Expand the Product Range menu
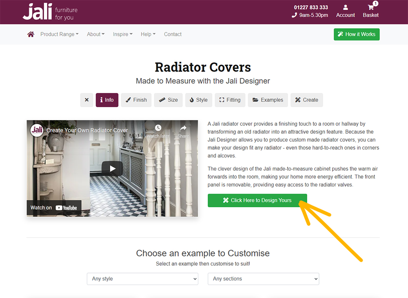Image resolution: width=408 pixels, height=298 pixels. coord(59,34)
